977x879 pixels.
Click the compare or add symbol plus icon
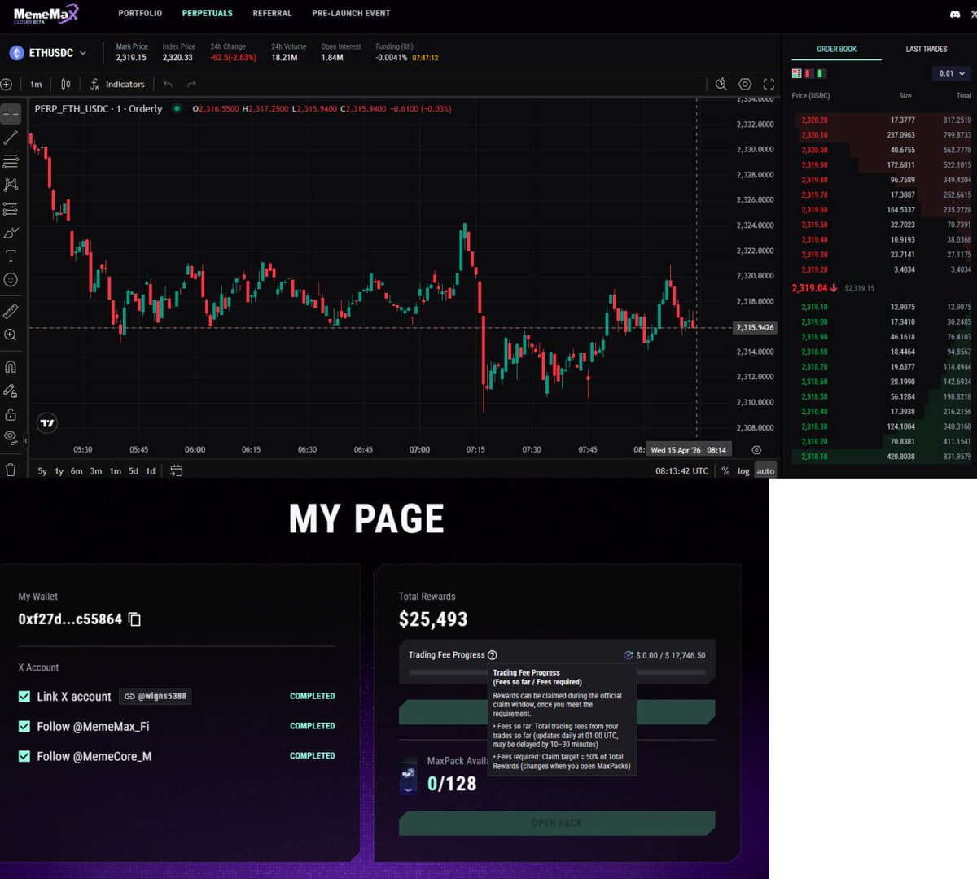tap(6, 84)
